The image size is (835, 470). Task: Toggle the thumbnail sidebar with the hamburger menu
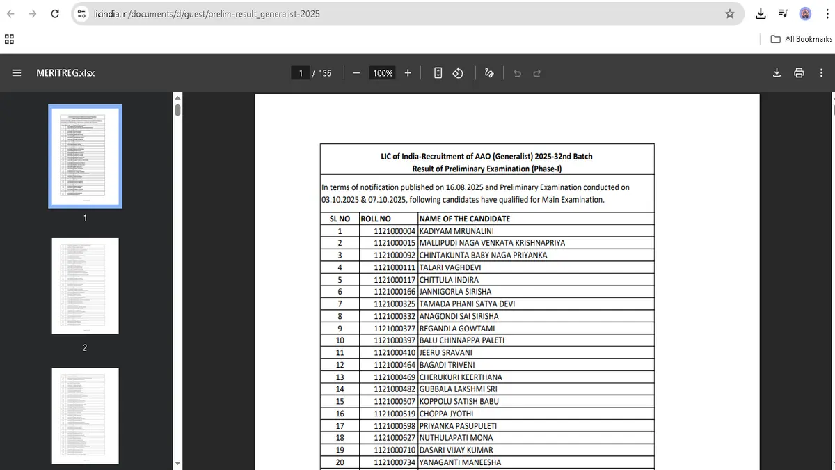click(x=17, y=72)
